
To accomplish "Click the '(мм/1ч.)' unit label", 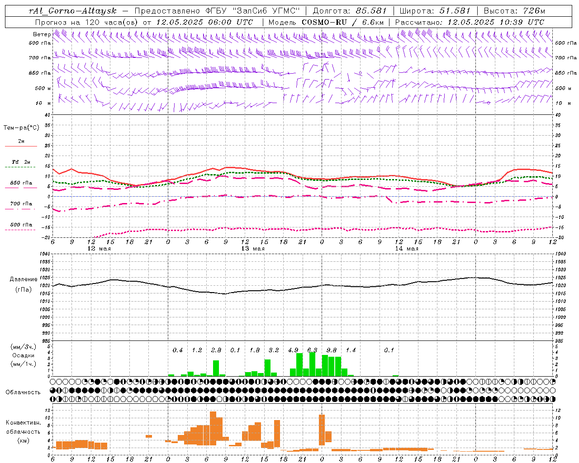I will (x=23, y=364).
